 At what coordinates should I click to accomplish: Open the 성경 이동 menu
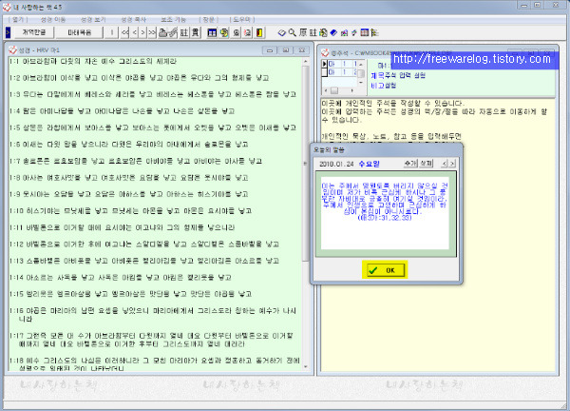[53, 19]
